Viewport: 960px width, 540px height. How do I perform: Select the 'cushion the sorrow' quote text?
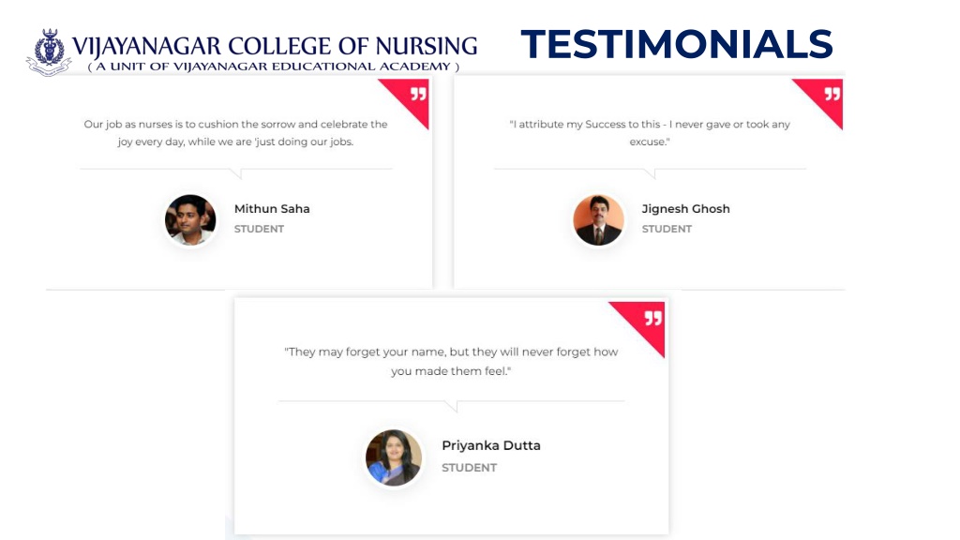(x=235, y=133)
